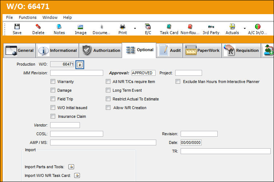The width and height of the screenshot is (274, 182).
Task: Tick the Insurance Claim checkbox
Action: click(x=53, y=116)
